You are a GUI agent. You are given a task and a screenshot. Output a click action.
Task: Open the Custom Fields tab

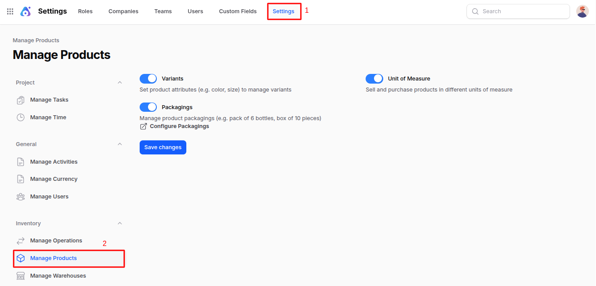(237, 11)
